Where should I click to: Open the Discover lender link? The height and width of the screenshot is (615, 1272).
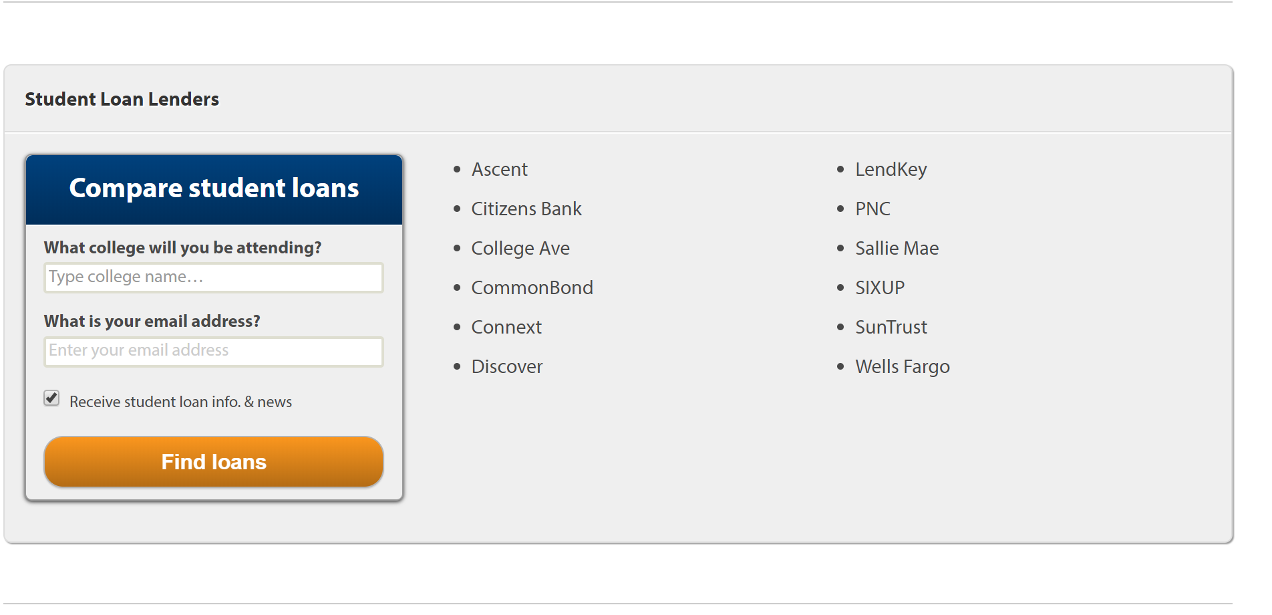point(507,367)
